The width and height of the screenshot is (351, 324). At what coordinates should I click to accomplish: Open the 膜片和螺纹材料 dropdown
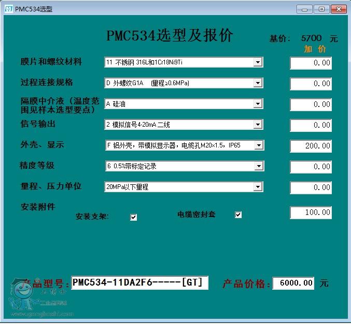258,62
